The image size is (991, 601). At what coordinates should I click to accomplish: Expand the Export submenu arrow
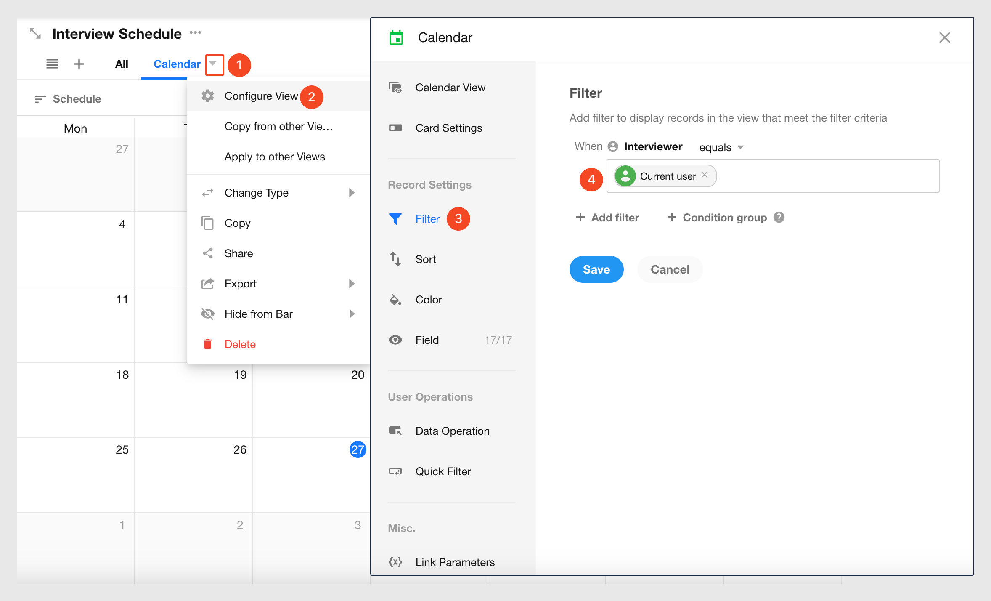(x=352, y=284)
